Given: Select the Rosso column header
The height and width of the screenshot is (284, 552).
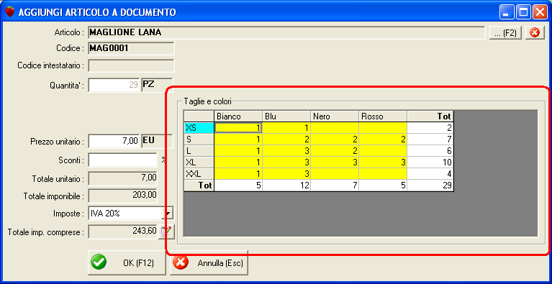Looking at the screenshot, I should coord(383,116).
